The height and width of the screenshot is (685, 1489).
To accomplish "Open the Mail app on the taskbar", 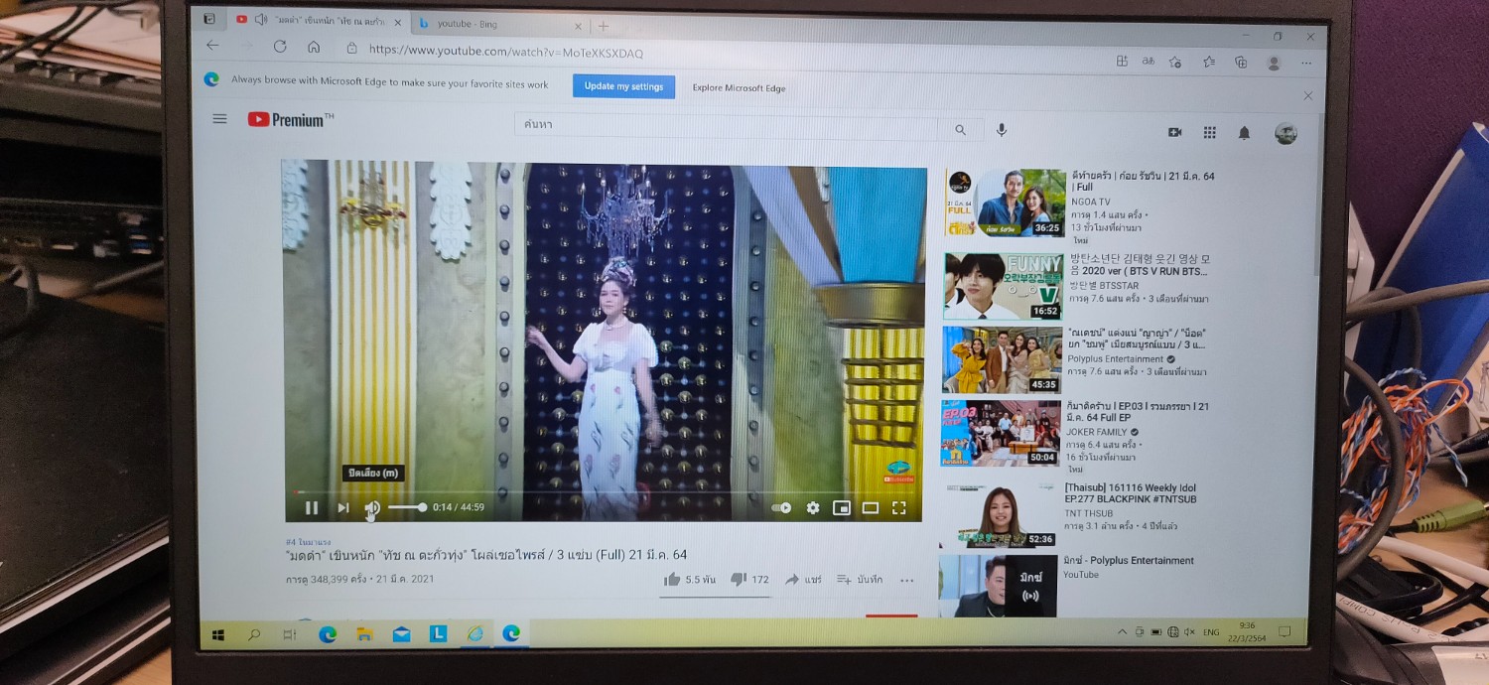I will [x=401, y=634].
